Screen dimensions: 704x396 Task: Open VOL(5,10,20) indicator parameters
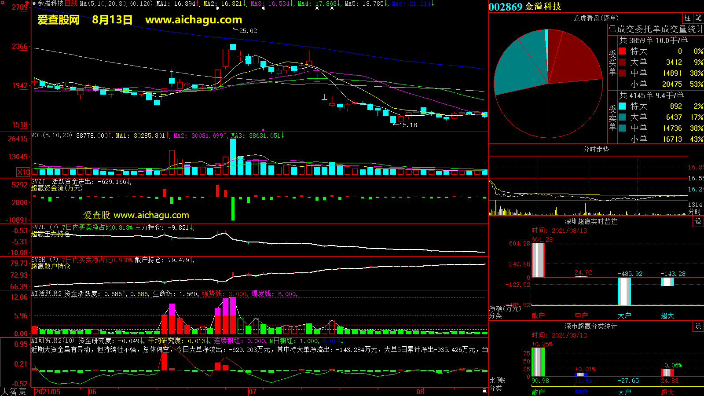coord(52,136)
